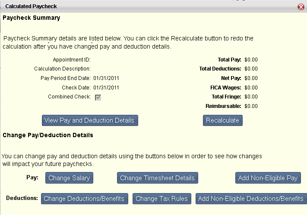Click the Paycheck Summary heading

point(32,18)
